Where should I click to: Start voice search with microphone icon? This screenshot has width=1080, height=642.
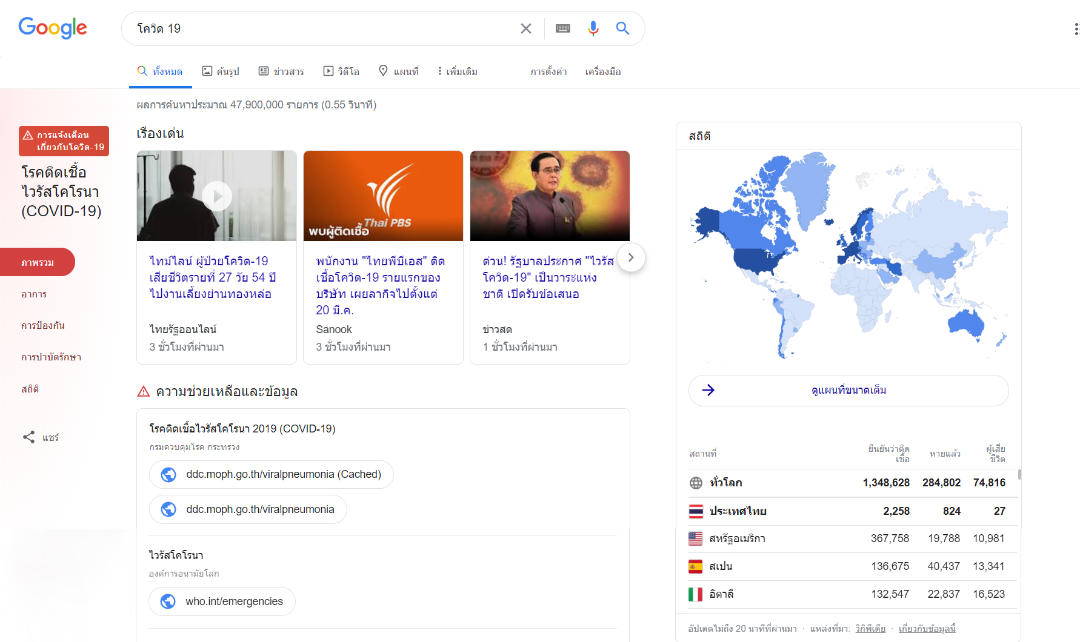pos(593,28)
